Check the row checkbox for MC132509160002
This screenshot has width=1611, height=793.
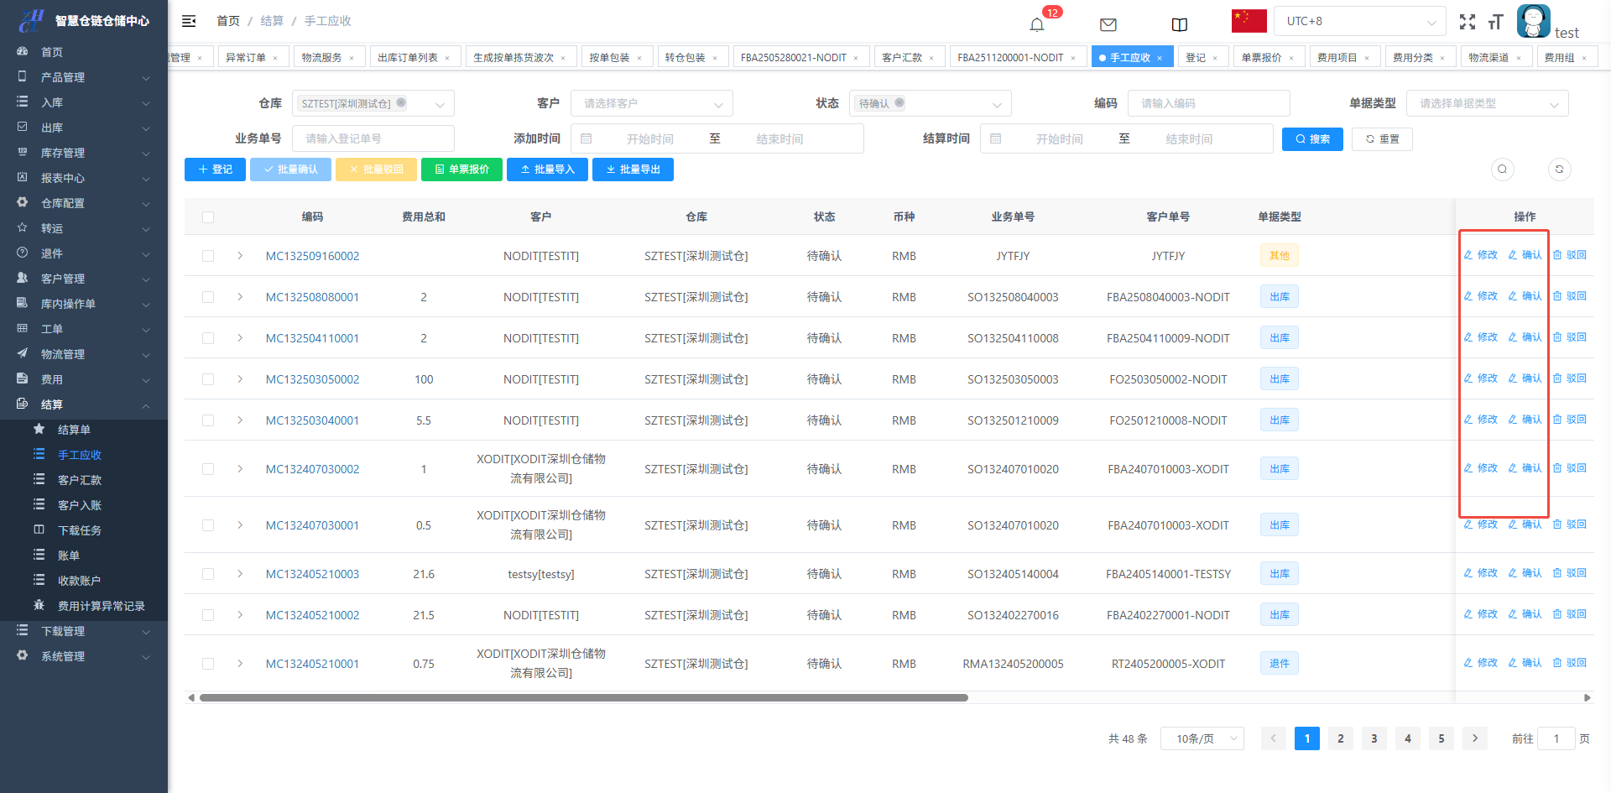pyautogui.click(x=208, y=256)
